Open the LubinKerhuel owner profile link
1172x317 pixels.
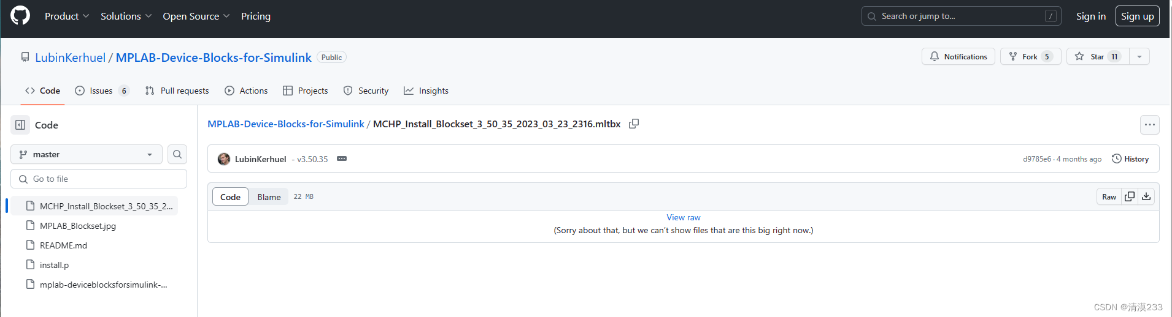[x=70, y=58]
